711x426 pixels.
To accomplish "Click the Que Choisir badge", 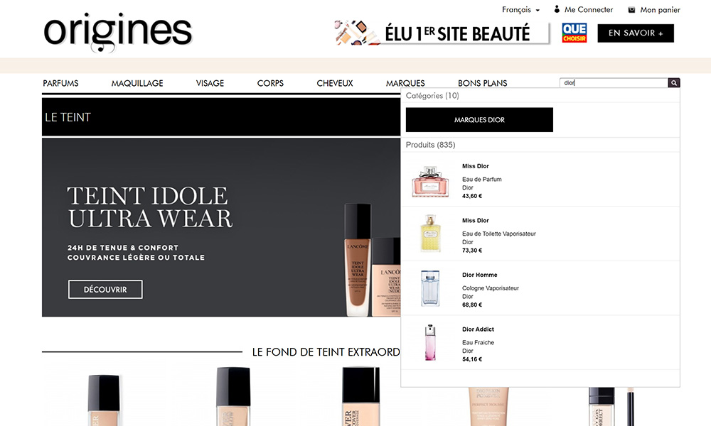I will pos(574,33).
